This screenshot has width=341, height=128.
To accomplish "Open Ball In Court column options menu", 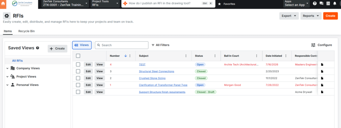I will pos(257,56).
